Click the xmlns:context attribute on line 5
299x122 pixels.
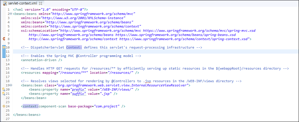click(x=34, y=26)
